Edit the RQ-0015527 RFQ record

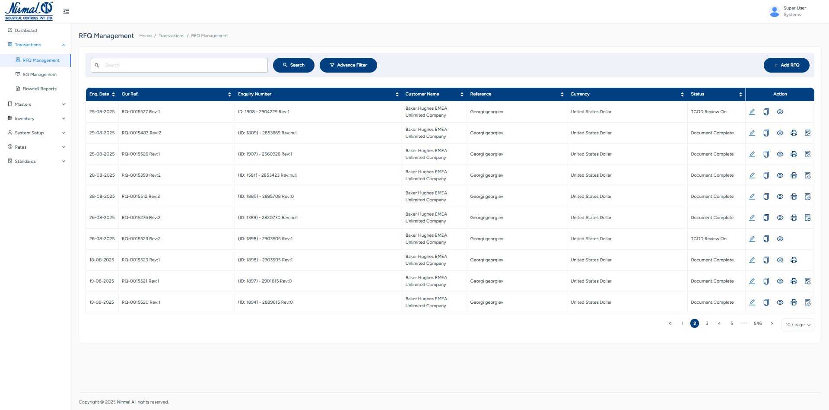pos(752,111)
